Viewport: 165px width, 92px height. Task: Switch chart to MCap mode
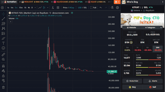click(x=72, y=8)
